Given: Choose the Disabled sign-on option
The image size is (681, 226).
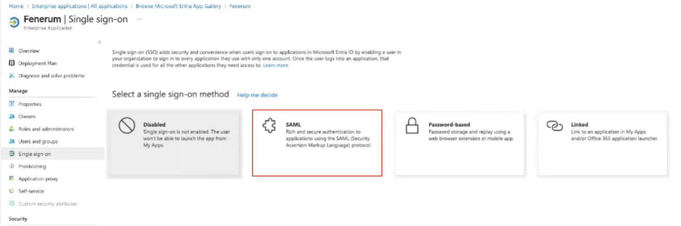Looking at the screenshot, I should pyautogui.click(x=174, y=143).
